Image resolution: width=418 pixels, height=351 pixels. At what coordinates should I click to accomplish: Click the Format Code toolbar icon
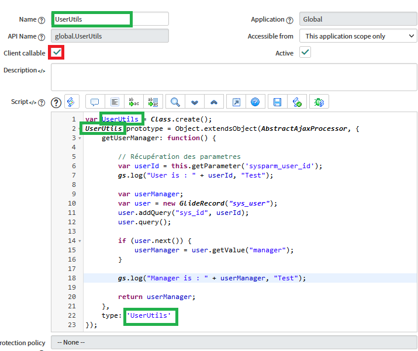coord(115,102)
